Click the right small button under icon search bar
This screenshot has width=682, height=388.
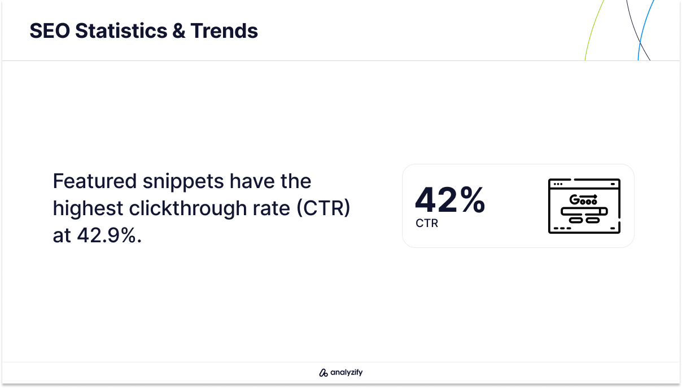tap(592, 220)
